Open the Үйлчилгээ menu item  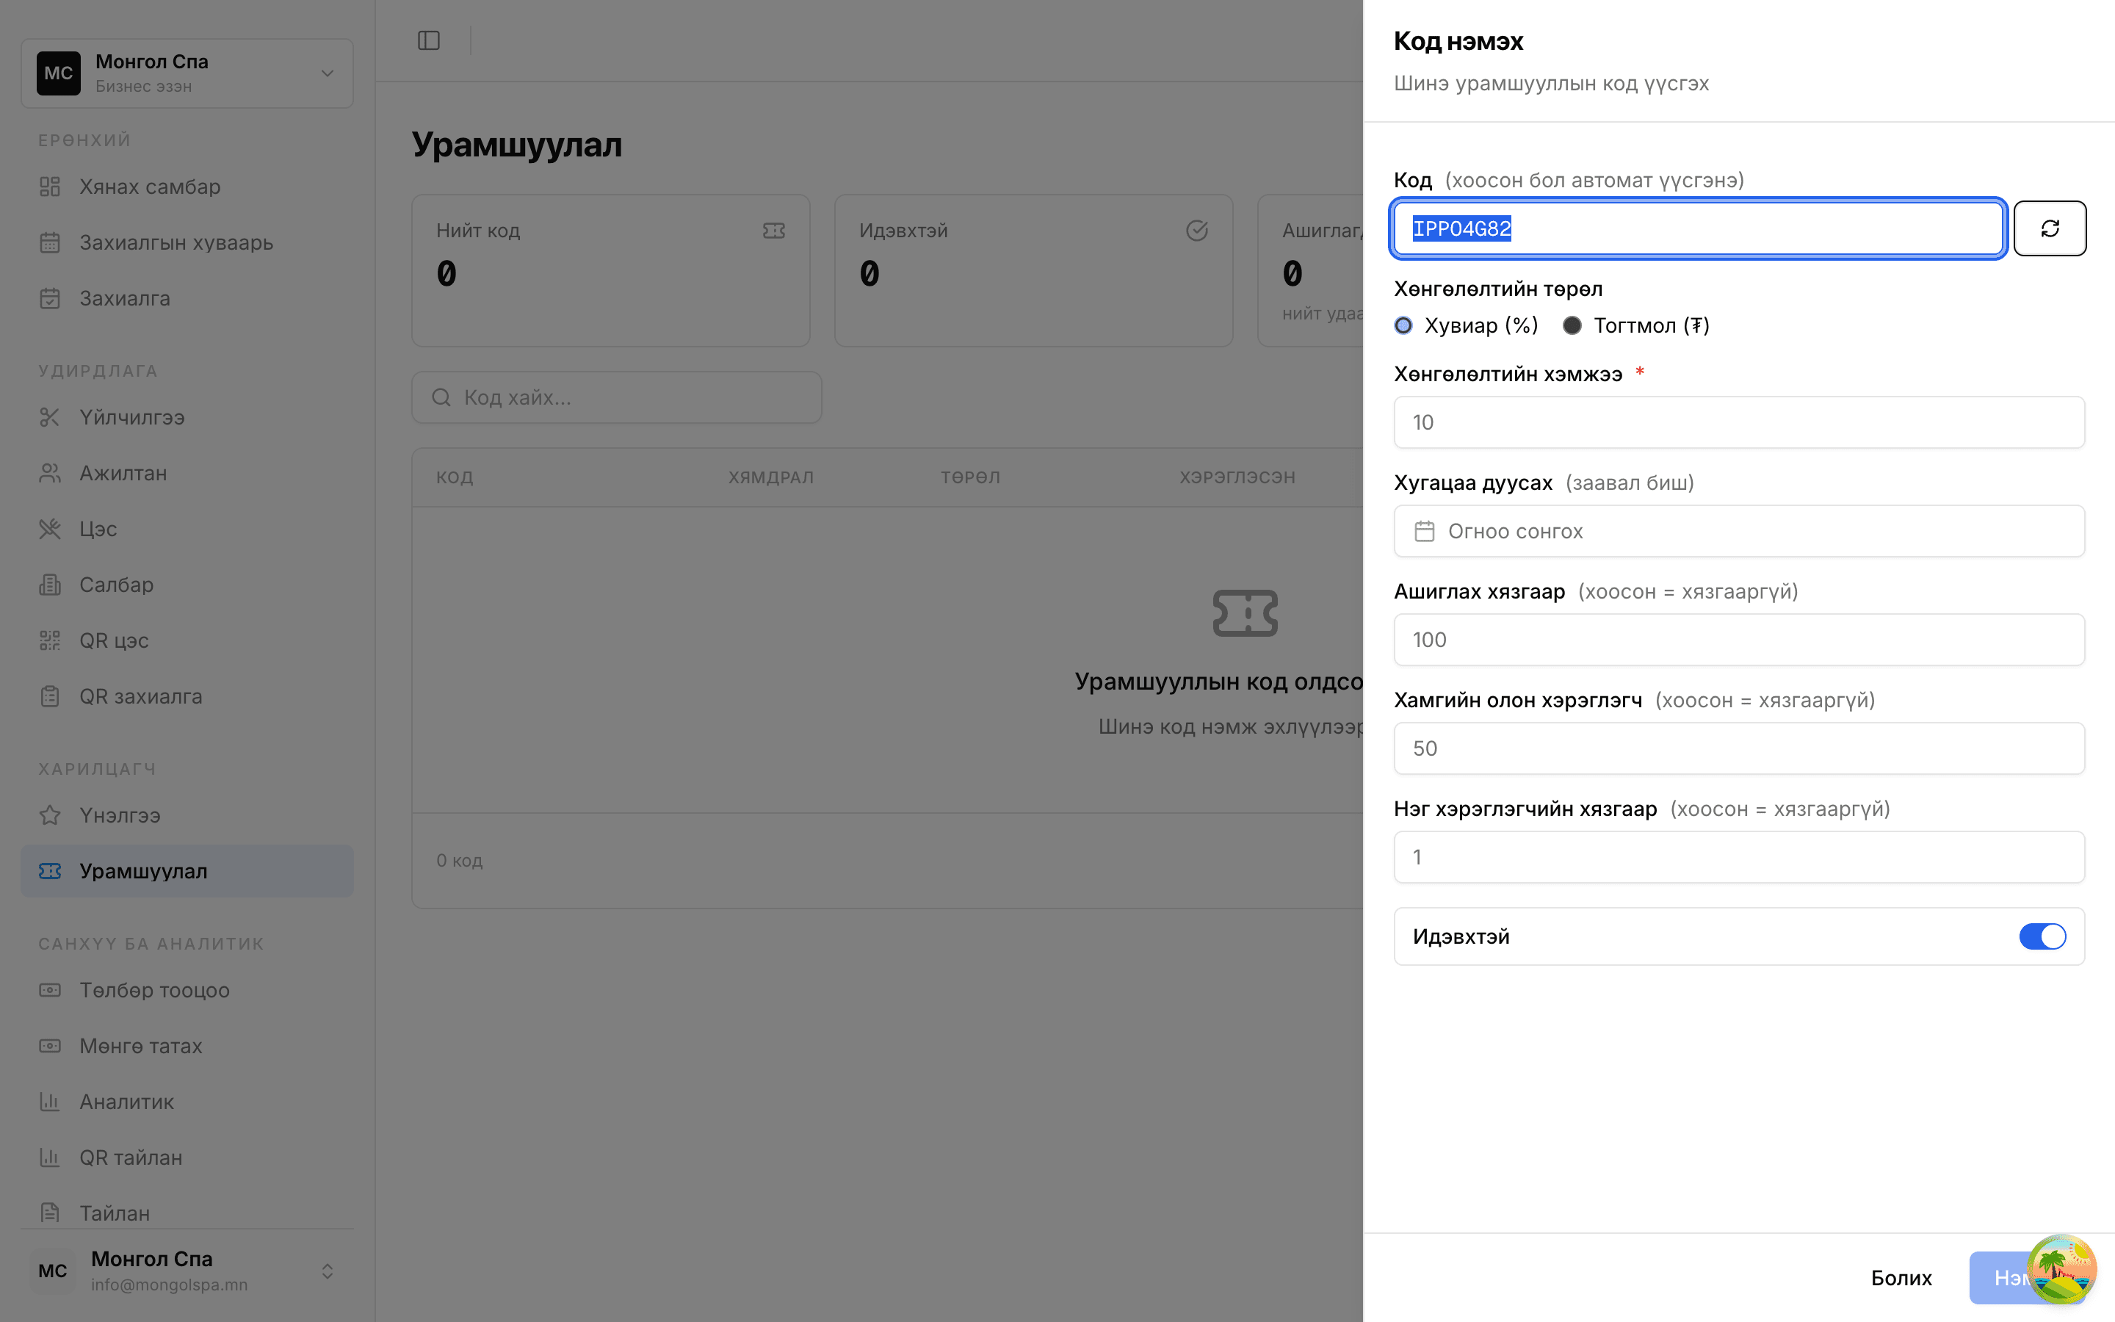187,417
